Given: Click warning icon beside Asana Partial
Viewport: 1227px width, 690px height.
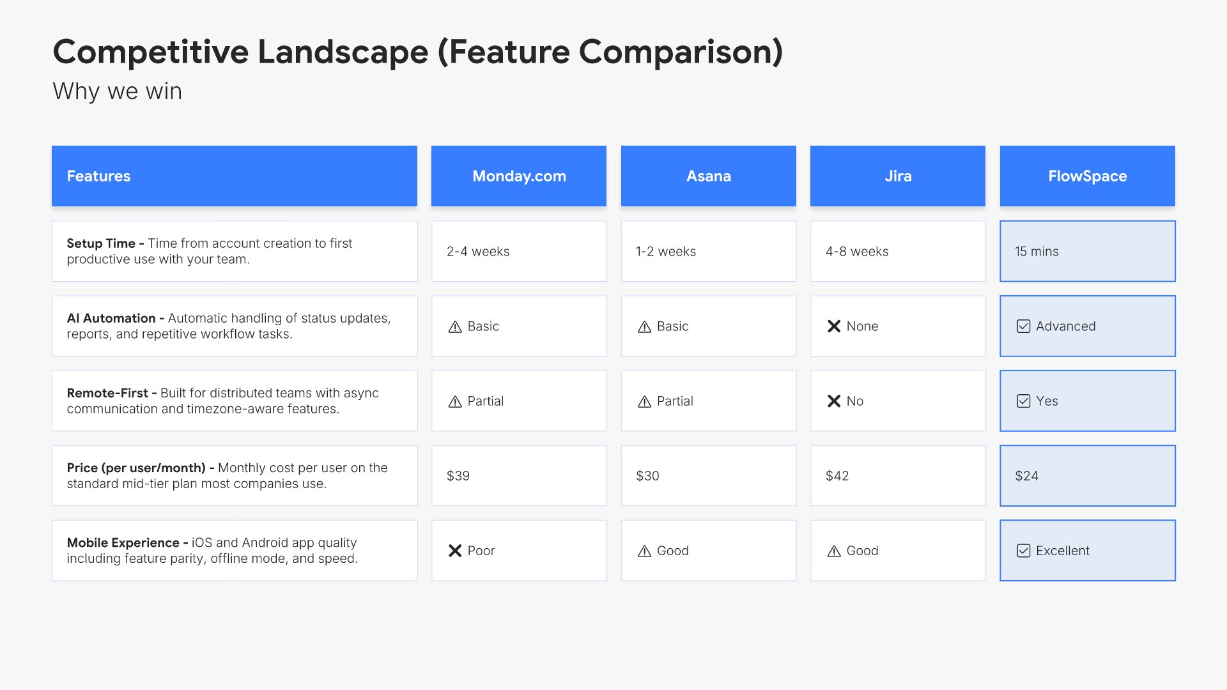Looking at the screenshot, I should [x=644, y=401].
